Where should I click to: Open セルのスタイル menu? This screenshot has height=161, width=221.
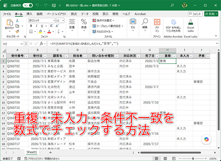click(103, 32)
